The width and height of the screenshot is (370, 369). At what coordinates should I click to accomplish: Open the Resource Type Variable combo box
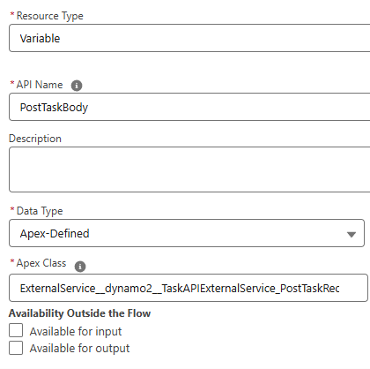point(189,38)
